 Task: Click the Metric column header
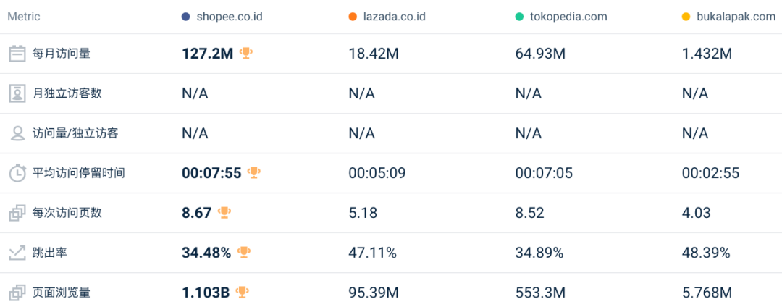point(24,17)
